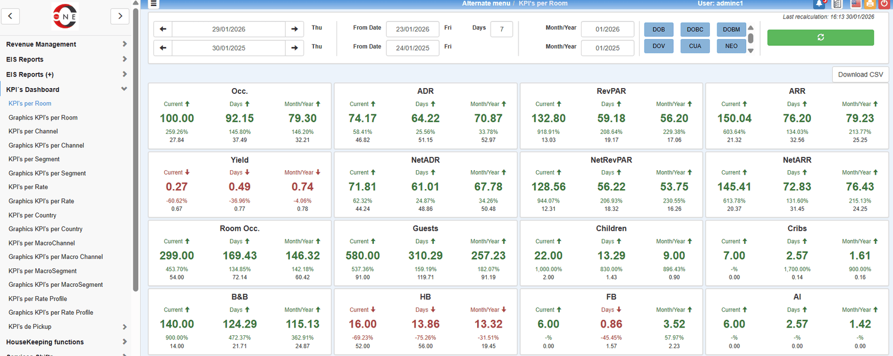
Task: Open KPI's per Rate
Action: (x=28, y=187)
